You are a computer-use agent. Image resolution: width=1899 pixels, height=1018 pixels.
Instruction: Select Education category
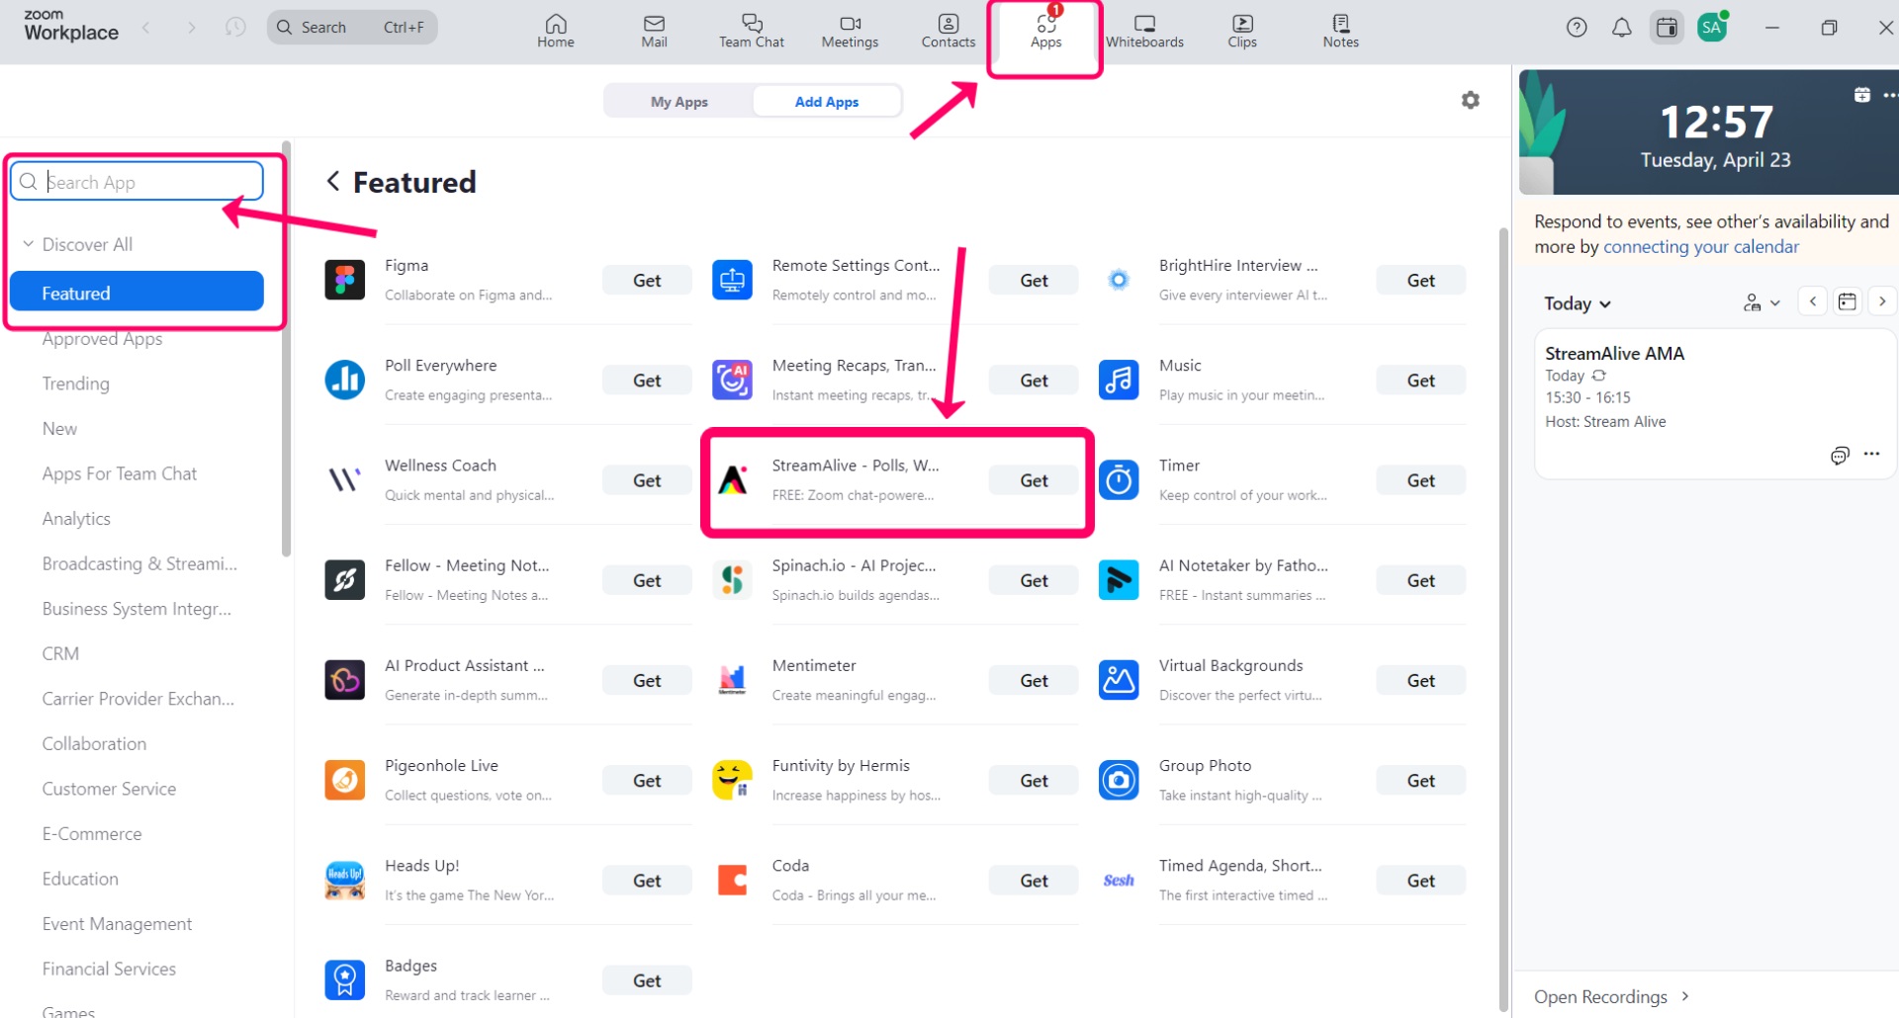click(x=80, y=879)
